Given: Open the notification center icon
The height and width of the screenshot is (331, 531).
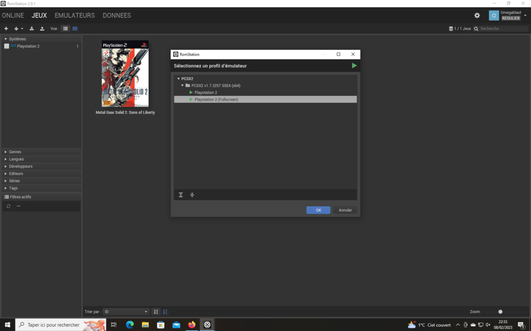Looking at the screenshot, I should point(521,325).
